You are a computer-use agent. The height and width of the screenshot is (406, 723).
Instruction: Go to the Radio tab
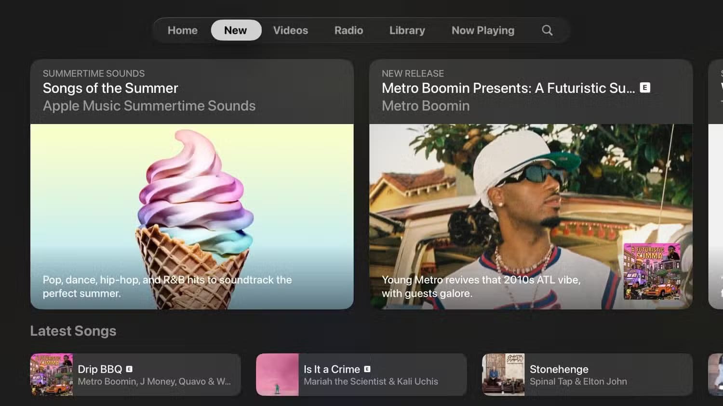pyautogui.click(x=349, y=30)
